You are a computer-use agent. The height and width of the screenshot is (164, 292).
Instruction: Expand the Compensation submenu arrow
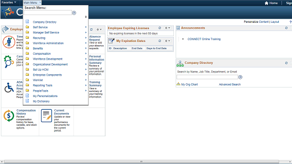(x=86, y=54)
